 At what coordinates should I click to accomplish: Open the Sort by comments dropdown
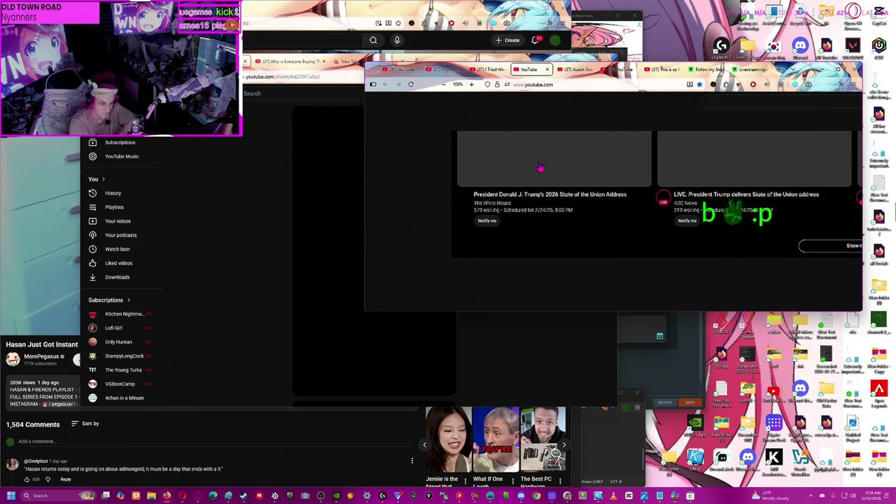[x=85, y=423]
